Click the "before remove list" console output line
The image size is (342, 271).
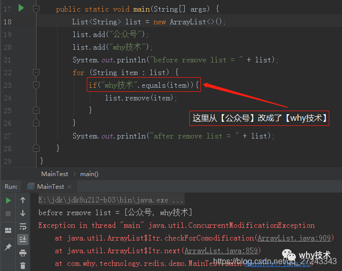[115, 212]
